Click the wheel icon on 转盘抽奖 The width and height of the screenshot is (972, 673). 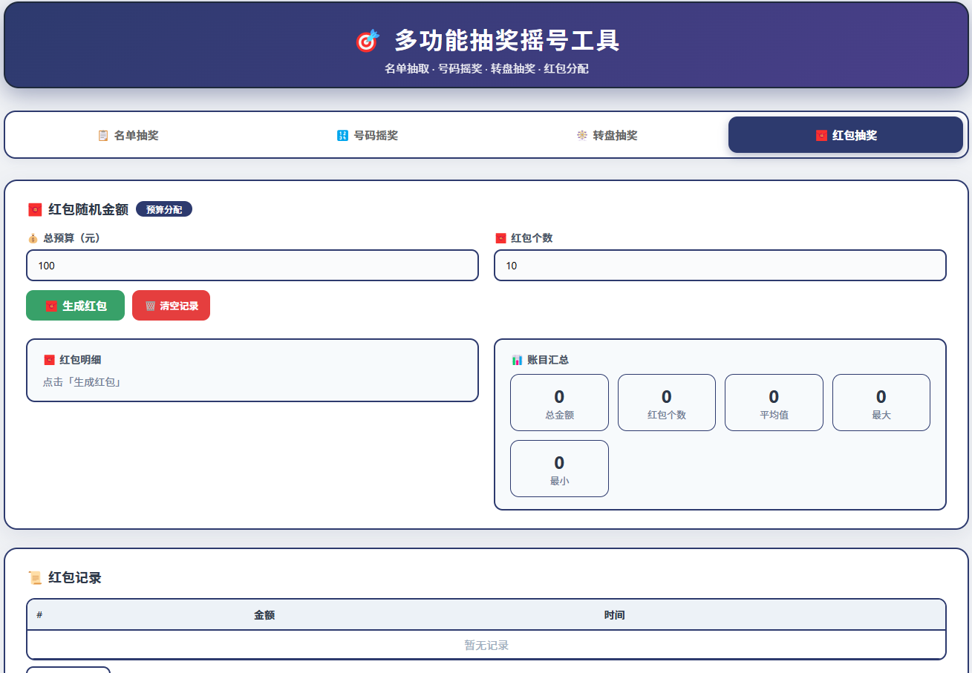click(x=582, y=136)
